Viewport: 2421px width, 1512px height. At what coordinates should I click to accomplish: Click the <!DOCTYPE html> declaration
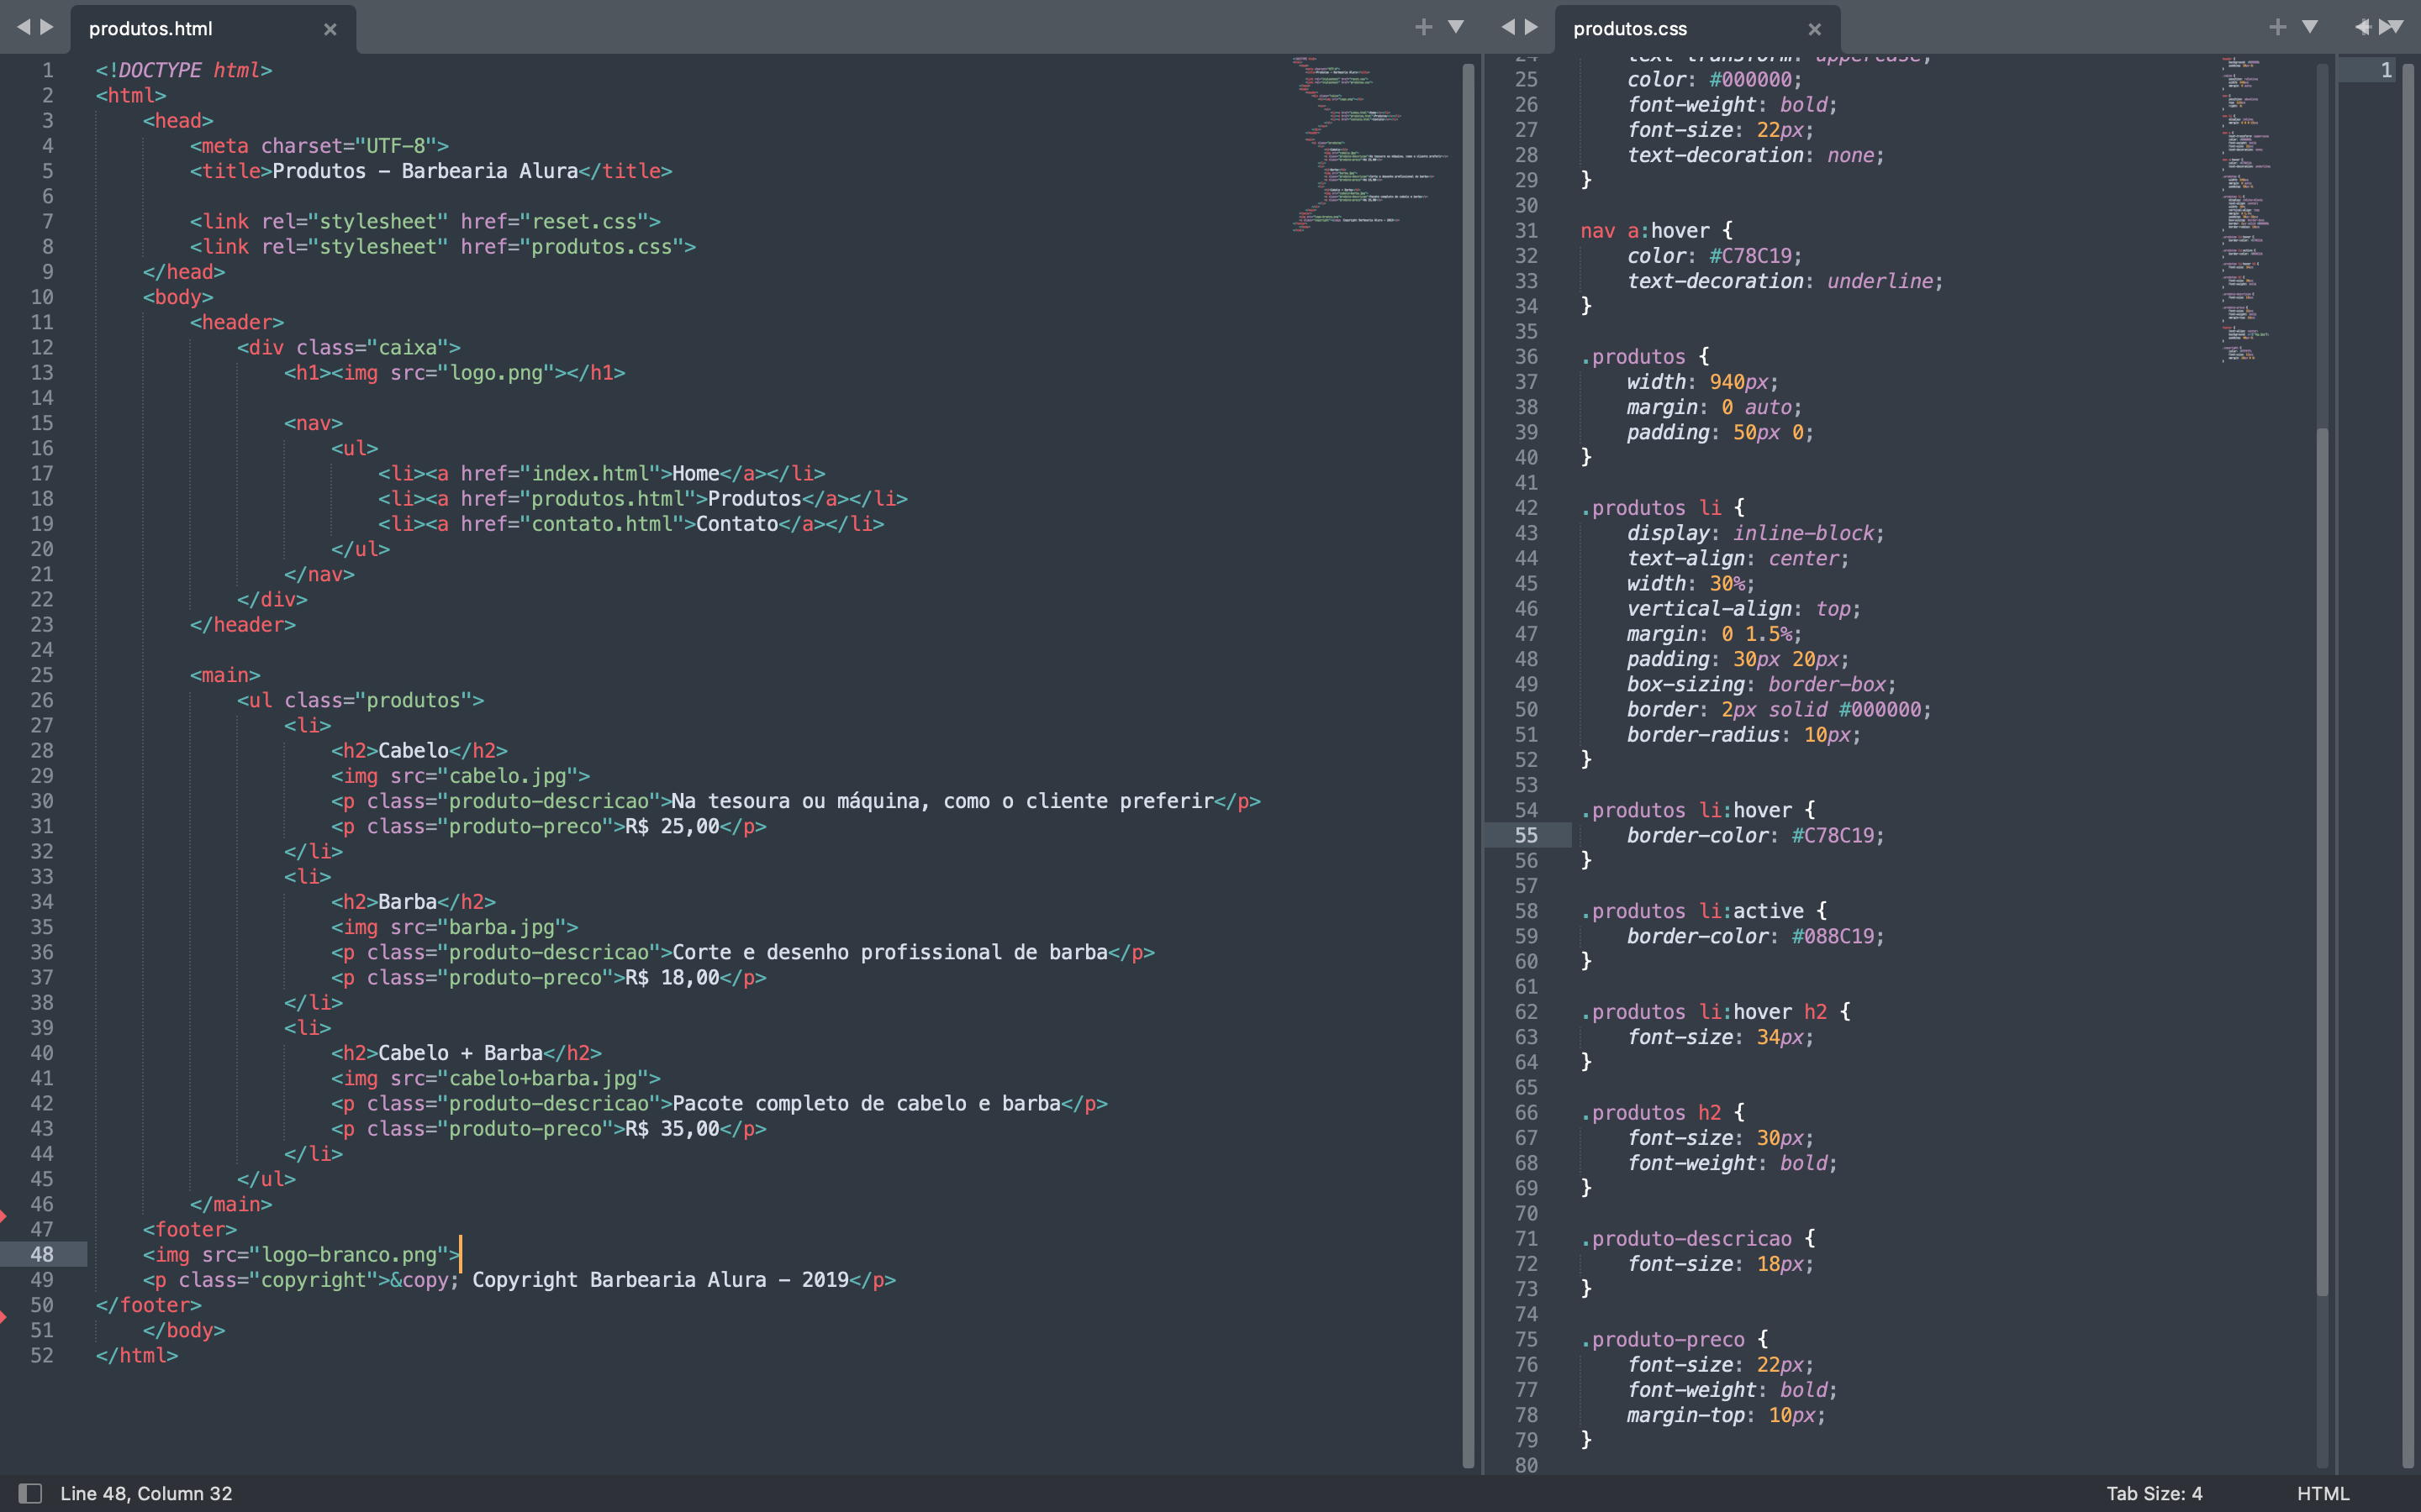coord(184,70)
